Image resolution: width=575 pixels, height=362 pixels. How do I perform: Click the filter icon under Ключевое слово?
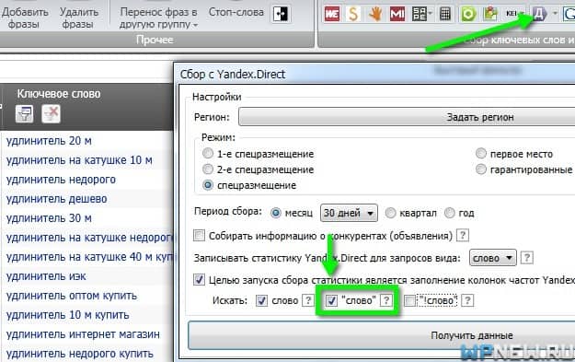[24, 113]
